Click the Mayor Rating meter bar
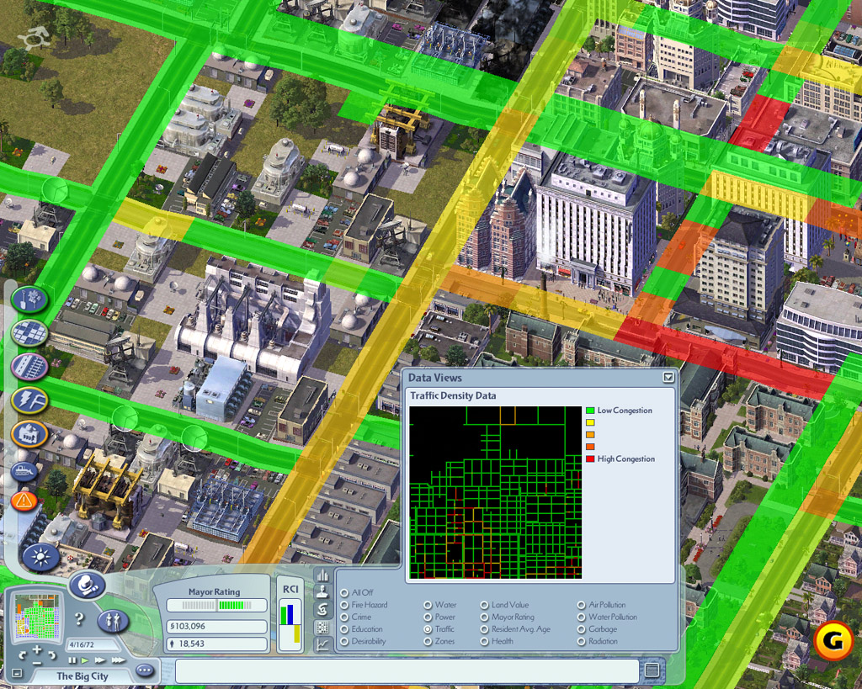This screenshot has width=862, height=689. pos(216,605)
